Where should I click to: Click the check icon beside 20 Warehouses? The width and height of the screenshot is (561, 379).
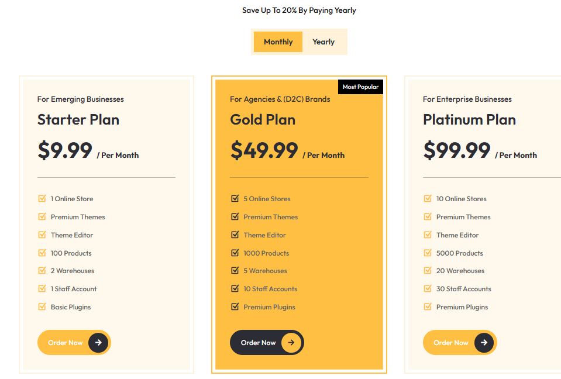428,271
